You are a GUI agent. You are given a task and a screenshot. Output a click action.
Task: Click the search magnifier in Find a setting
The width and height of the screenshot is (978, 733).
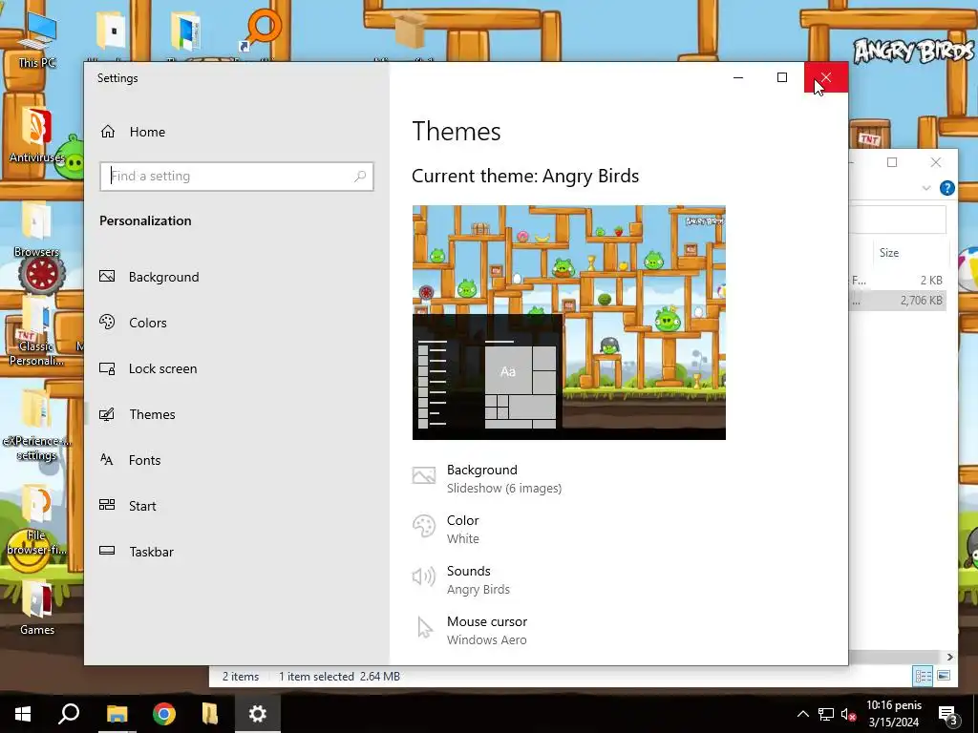[360, 177]
